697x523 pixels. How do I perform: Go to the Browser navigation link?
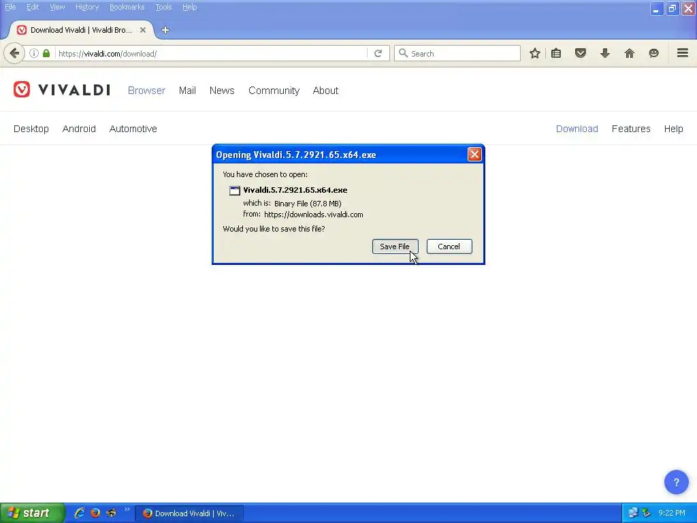(x=147, y=91)
